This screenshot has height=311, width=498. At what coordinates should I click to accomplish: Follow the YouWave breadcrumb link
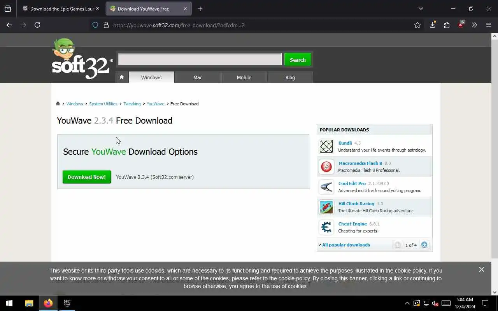coord(155,104)
